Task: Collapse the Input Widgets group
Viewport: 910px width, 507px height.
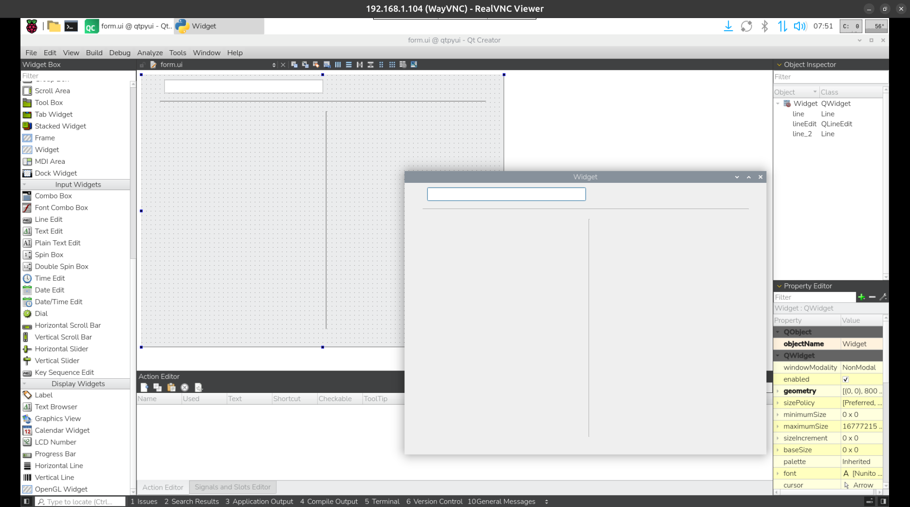Action: tap(24, 185)
